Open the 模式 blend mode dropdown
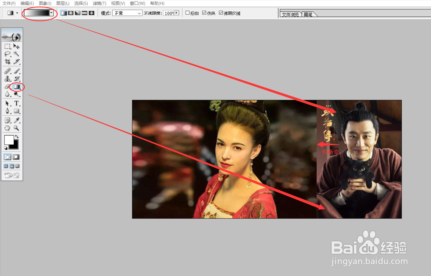Screen dimensions: 431x276 tap(127, 13)
